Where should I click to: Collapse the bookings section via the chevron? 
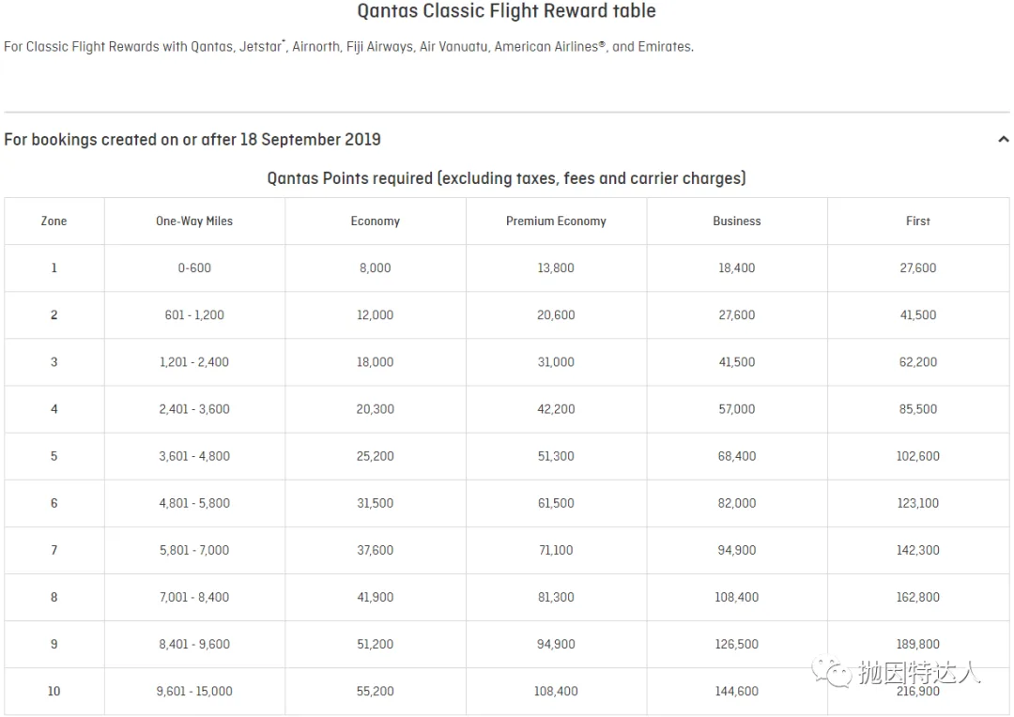click(x=1003, y=138)
